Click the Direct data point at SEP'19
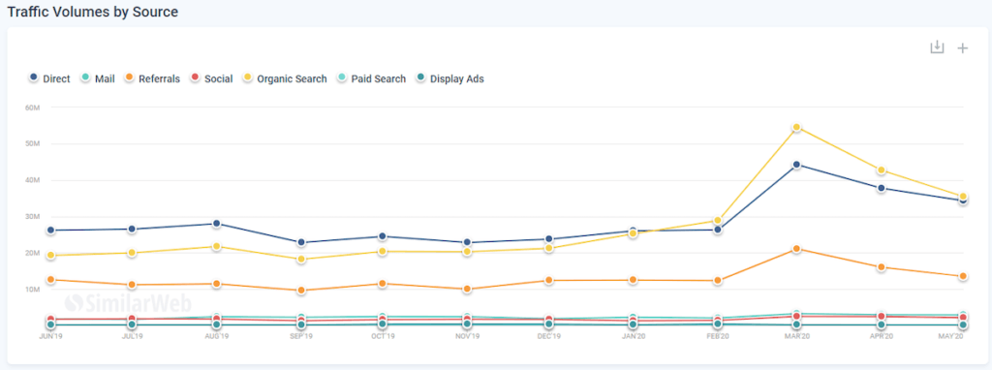Screen dimensions: 992x370 click(x=301, y=242)
